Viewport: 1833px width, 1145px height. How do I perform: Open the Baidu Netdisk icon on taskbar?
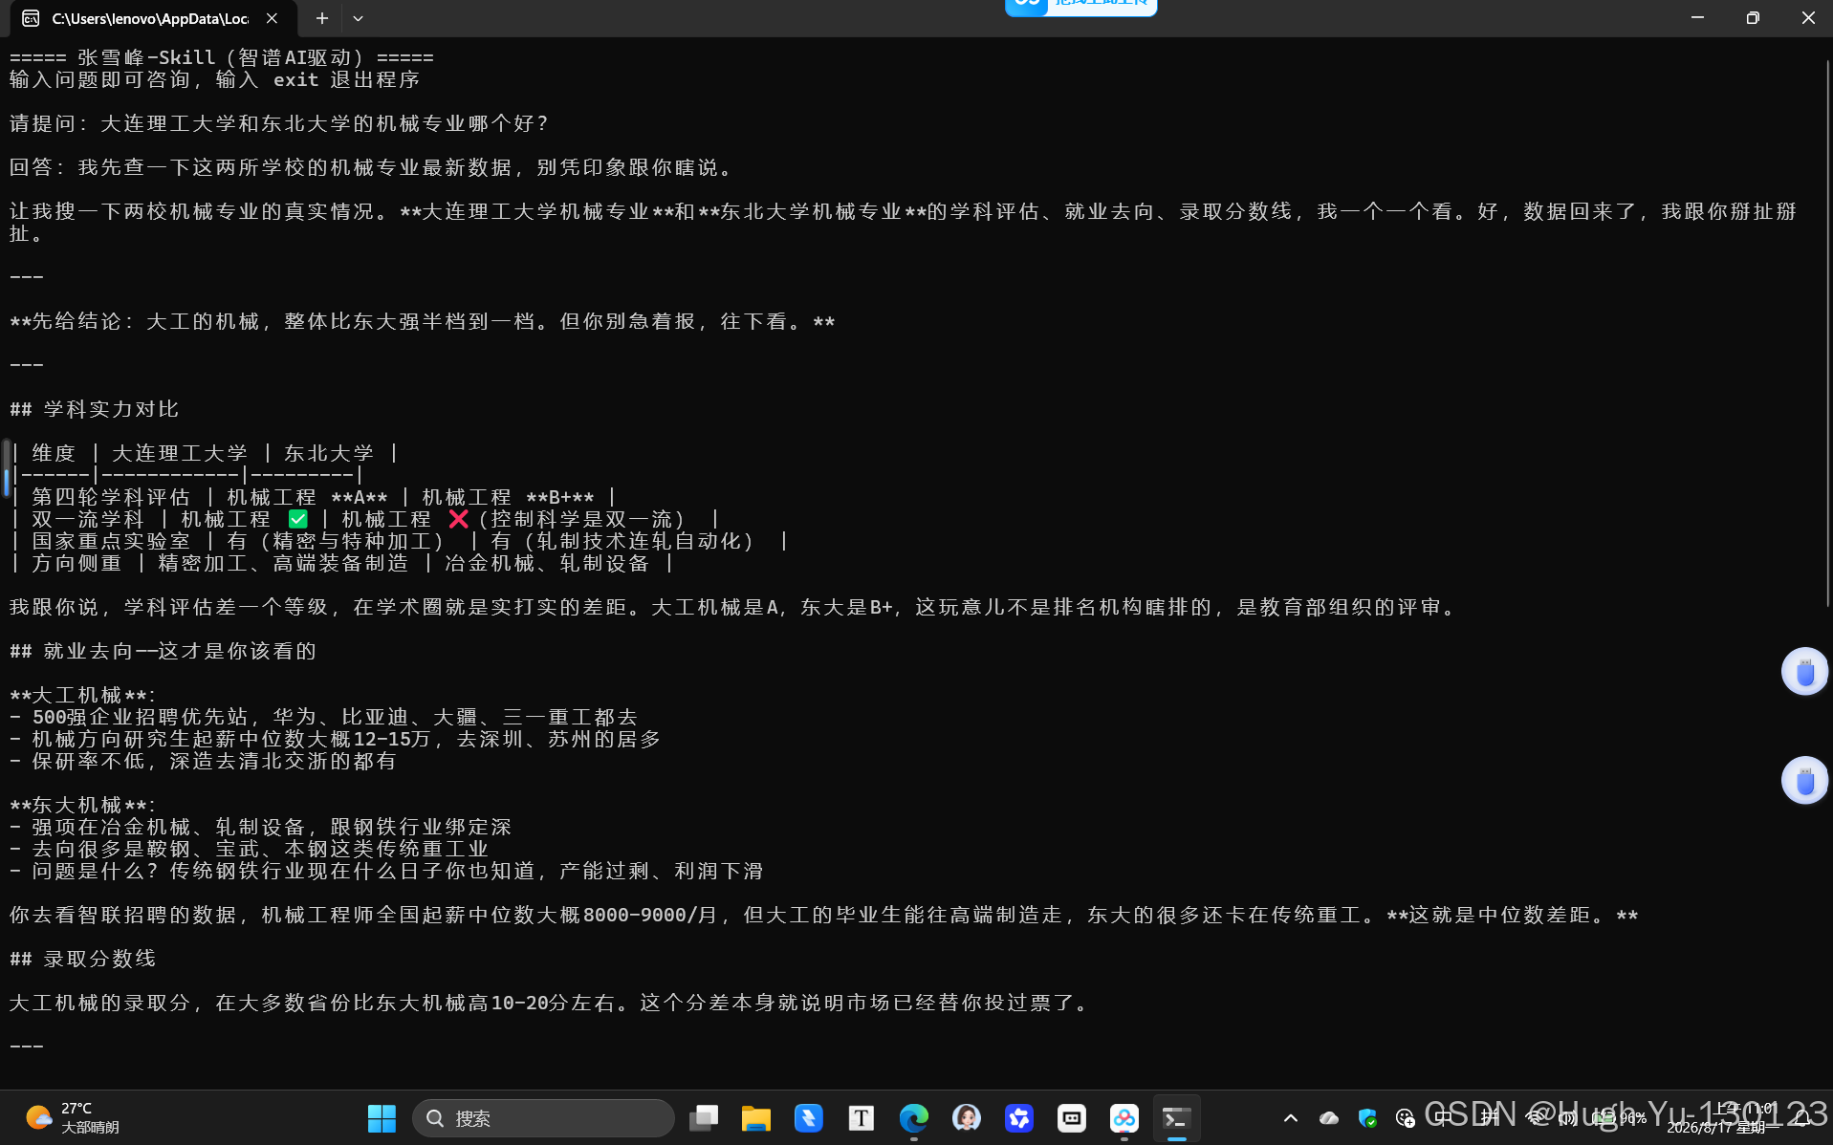[1124, 1118]
